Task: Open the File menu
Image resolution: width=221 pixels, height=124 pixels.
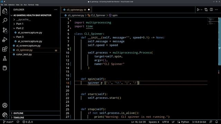Action: (2, 4)
